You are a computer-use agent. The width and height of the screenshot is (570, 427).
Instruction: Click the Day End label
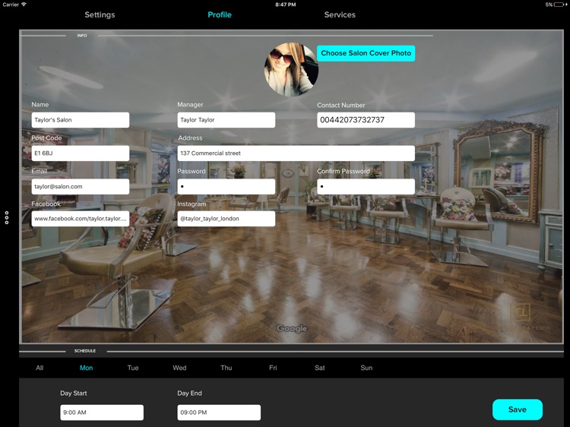coord(189,394)
